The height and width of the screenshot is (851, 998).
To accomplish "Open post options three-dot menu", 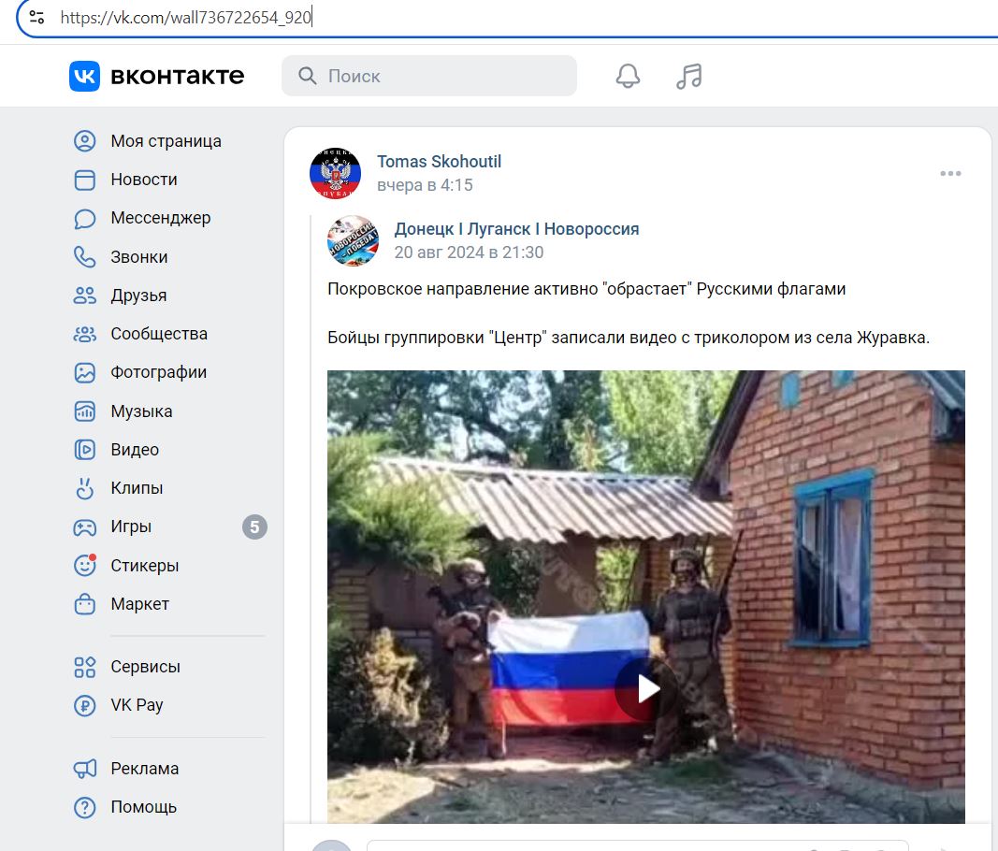I will point(950,173).
